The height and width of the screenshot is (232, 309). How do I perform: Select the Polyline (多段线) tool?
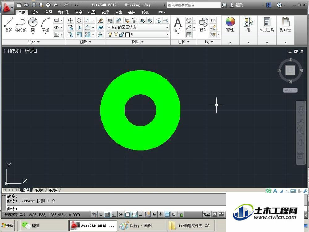21,25
